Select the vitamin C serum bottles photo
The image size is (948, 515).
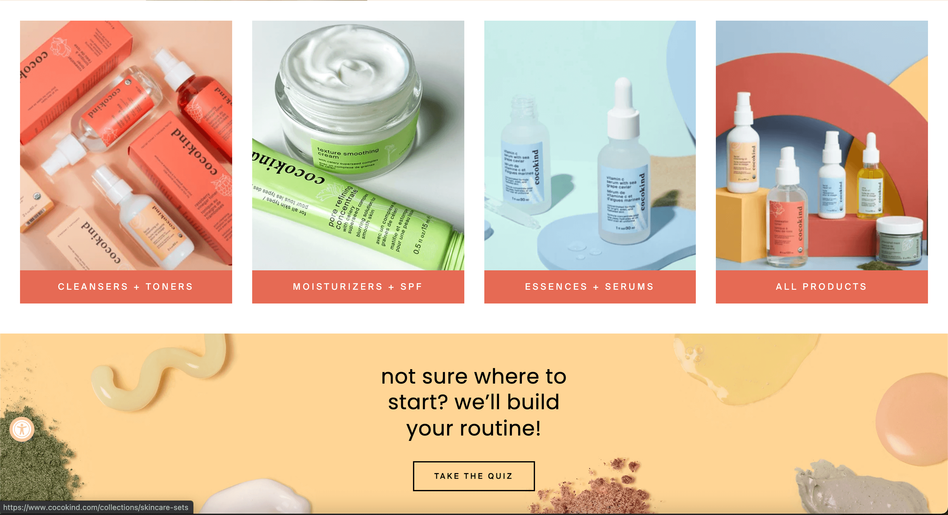point(589,145)
